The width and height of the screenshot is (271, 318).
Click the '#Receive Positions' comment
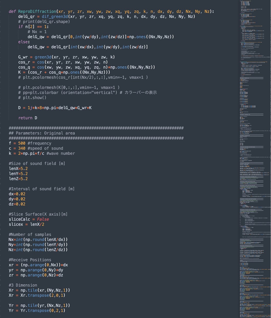(30, 260)
